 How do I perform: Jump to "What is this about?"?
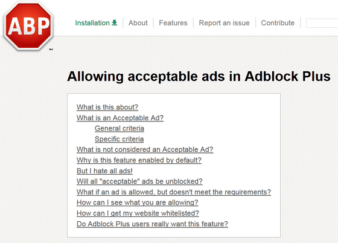[x=107, y=107]
